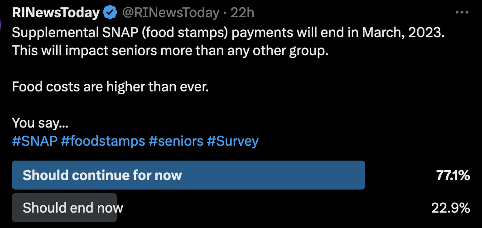
Task: Open the RINewsToday display name profile
Action: pos(56,13)
